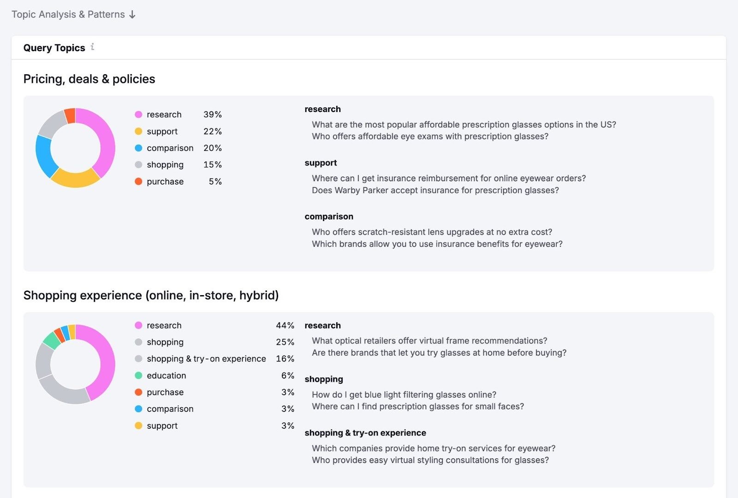This screenshot has width=738, height=498.
Task: Click the orange purchase dot in Shopping legend
Action: [x=137, y=392]
